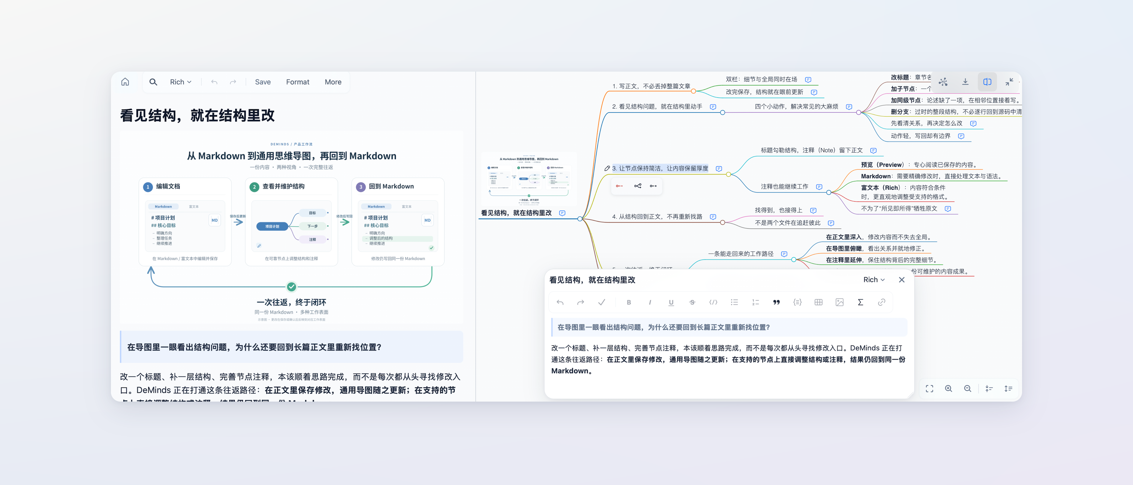Add a child node via the branch icon
Image resolution: width=1133 pixels, height=485 pixels.
click(x=638, y=186)
